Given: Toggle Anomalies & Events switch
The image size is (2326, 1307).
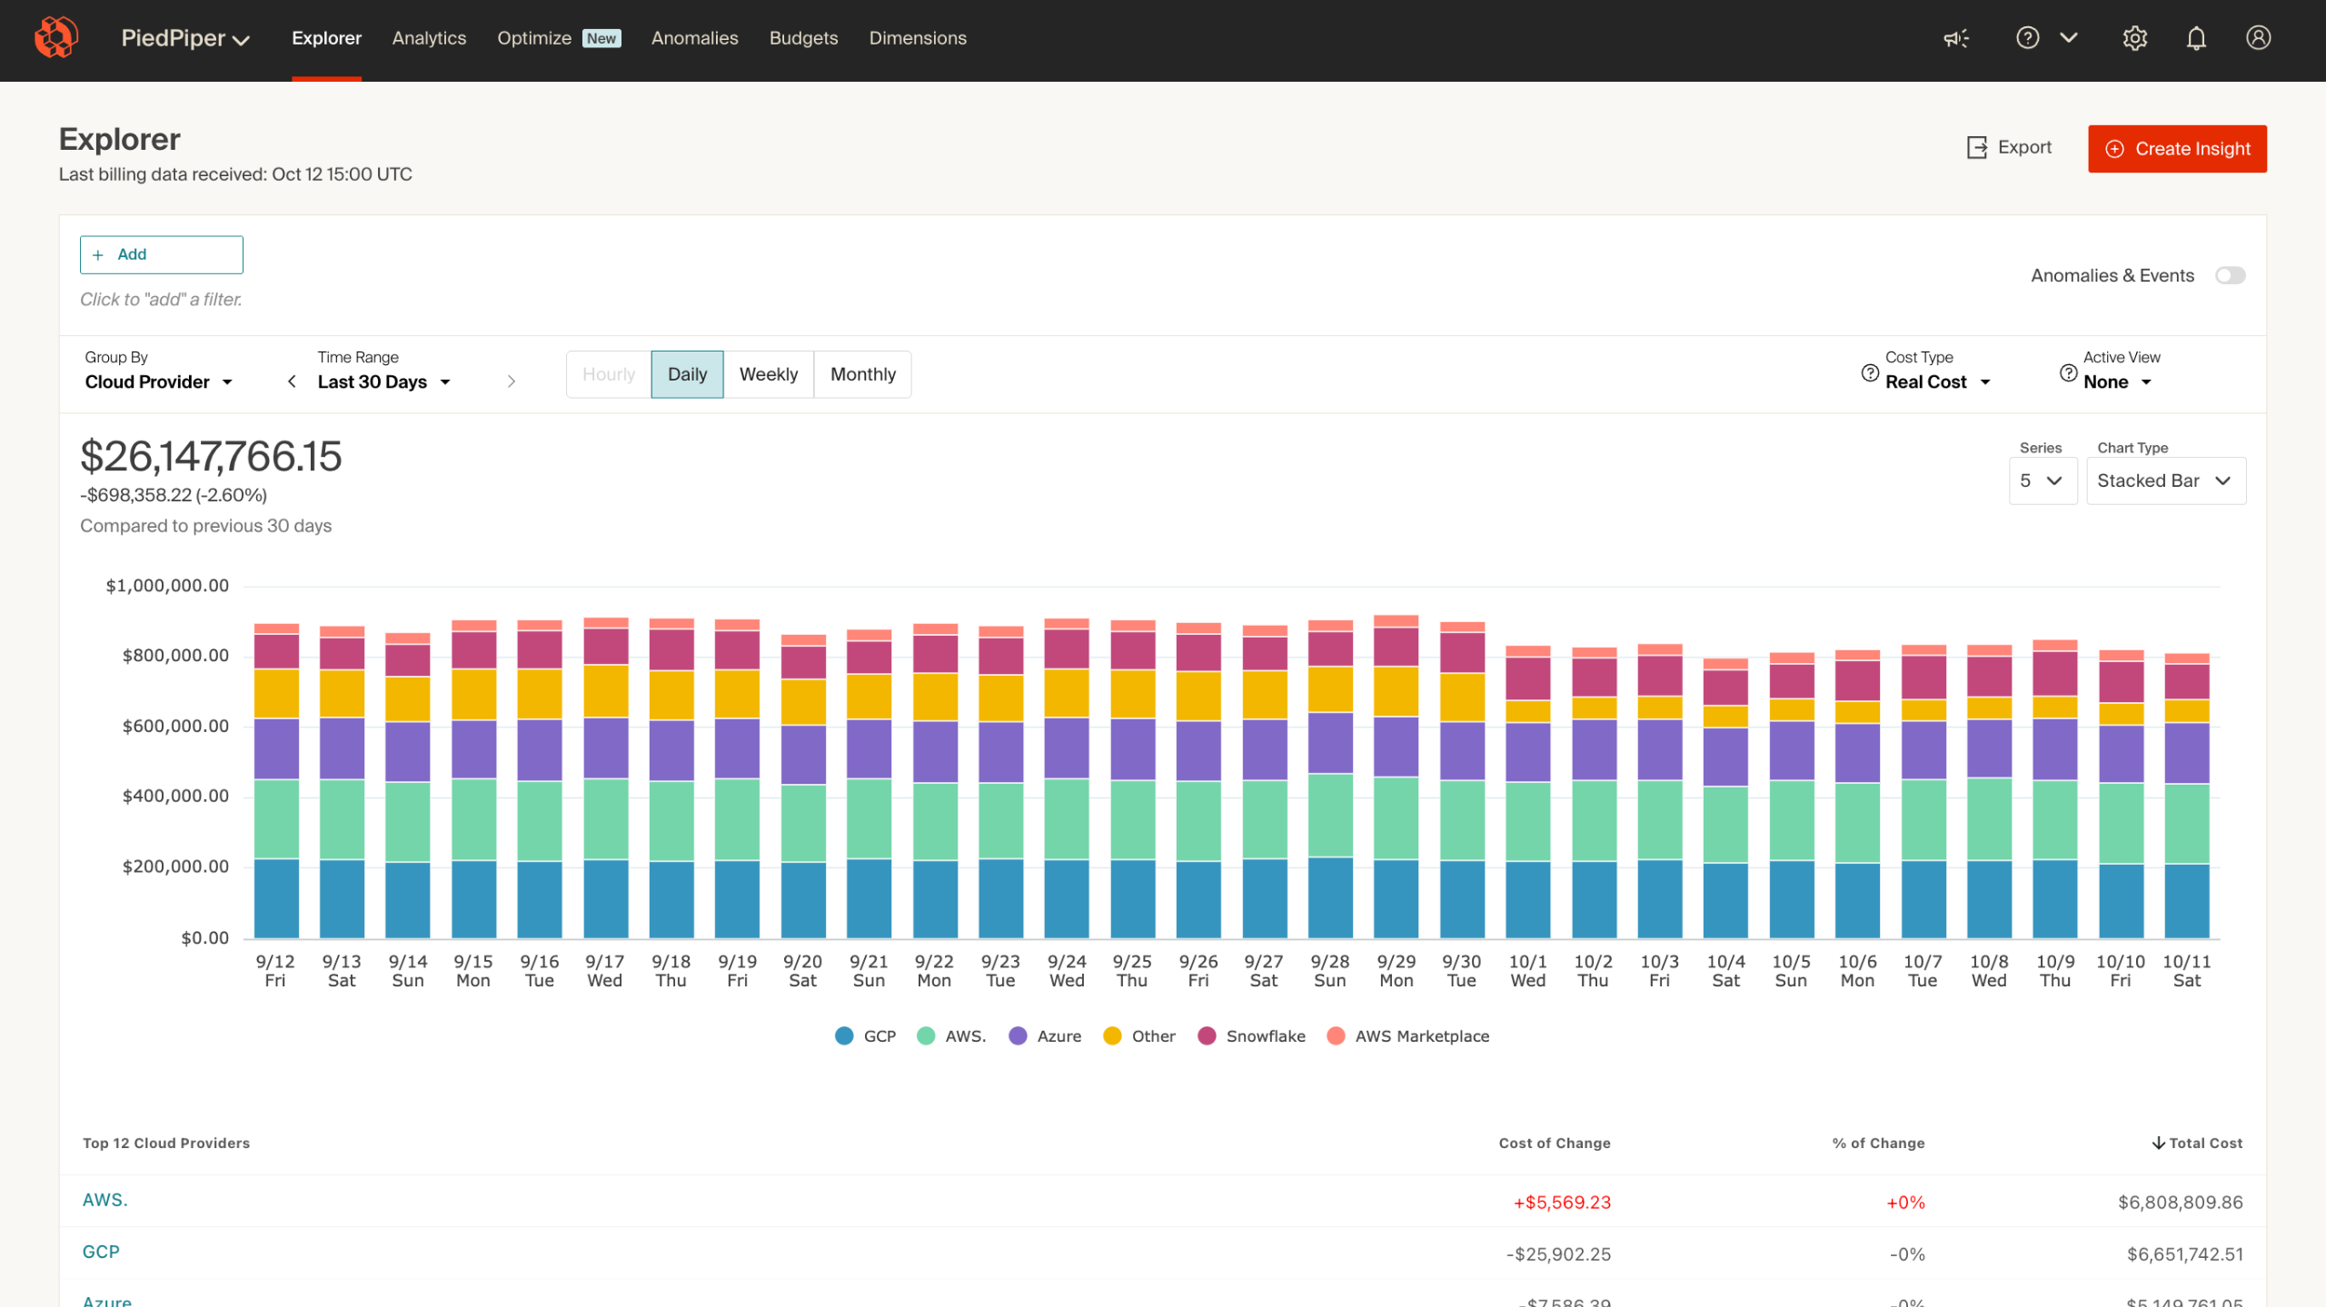Looking at the screenshot, I should tap(2230, 275).
